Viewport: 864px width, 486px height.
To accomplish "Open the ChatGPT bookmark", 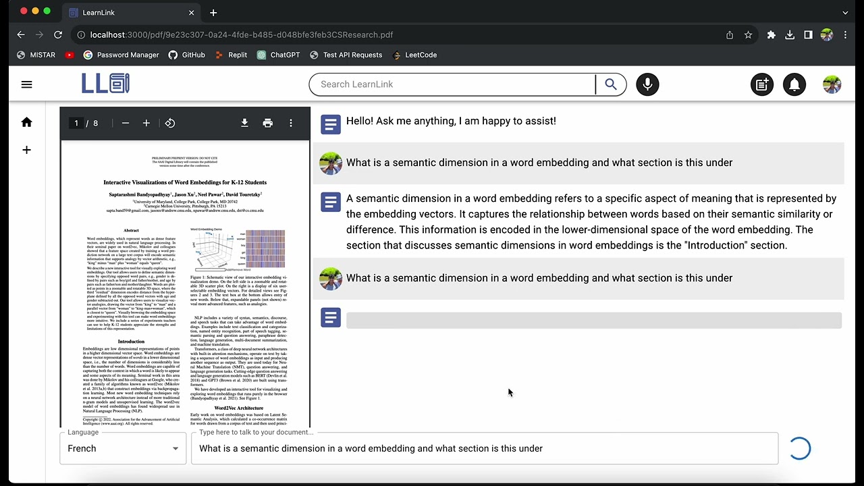I will 278,55.
